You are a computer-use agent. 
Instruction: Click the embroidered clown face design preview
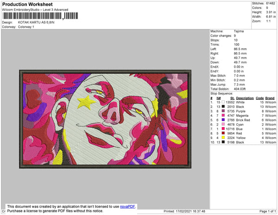pyautogui.click(x=105, y=119)
